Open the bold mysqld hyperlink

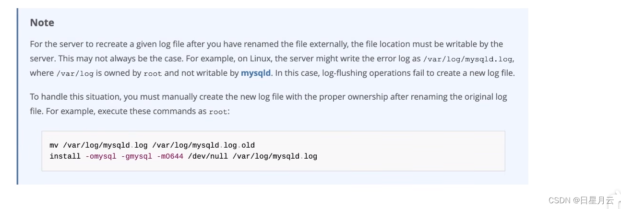pyautogui.click(x=256, y=73)
